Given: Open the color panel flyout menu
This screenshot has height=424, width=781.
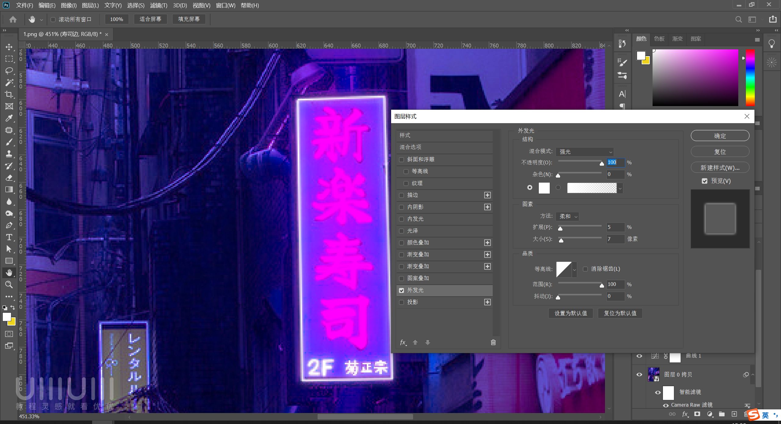Looking at the screenshot, I should coord(757,40).
